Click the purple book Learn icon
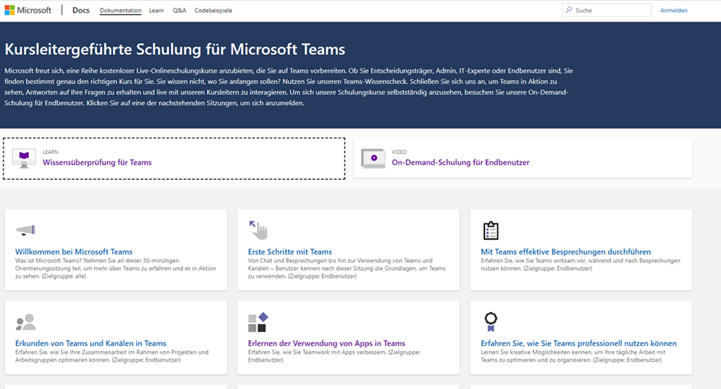 pyautogui.click(x=24, y=159)
